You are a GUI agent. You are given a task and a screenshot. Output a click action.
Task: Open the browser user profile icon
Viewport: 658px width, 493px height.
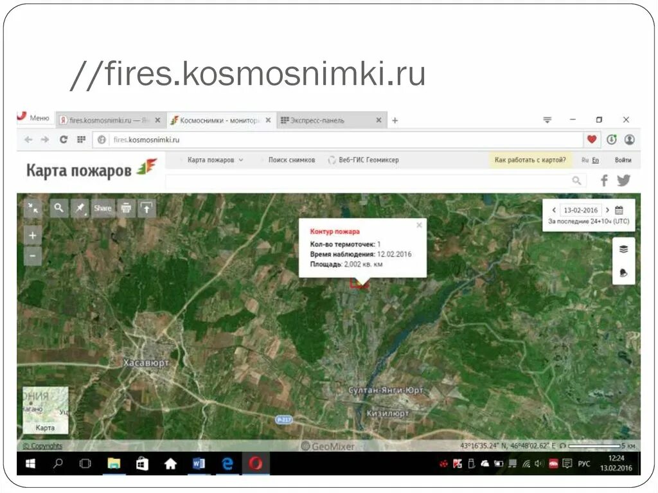tap(630, 139)
